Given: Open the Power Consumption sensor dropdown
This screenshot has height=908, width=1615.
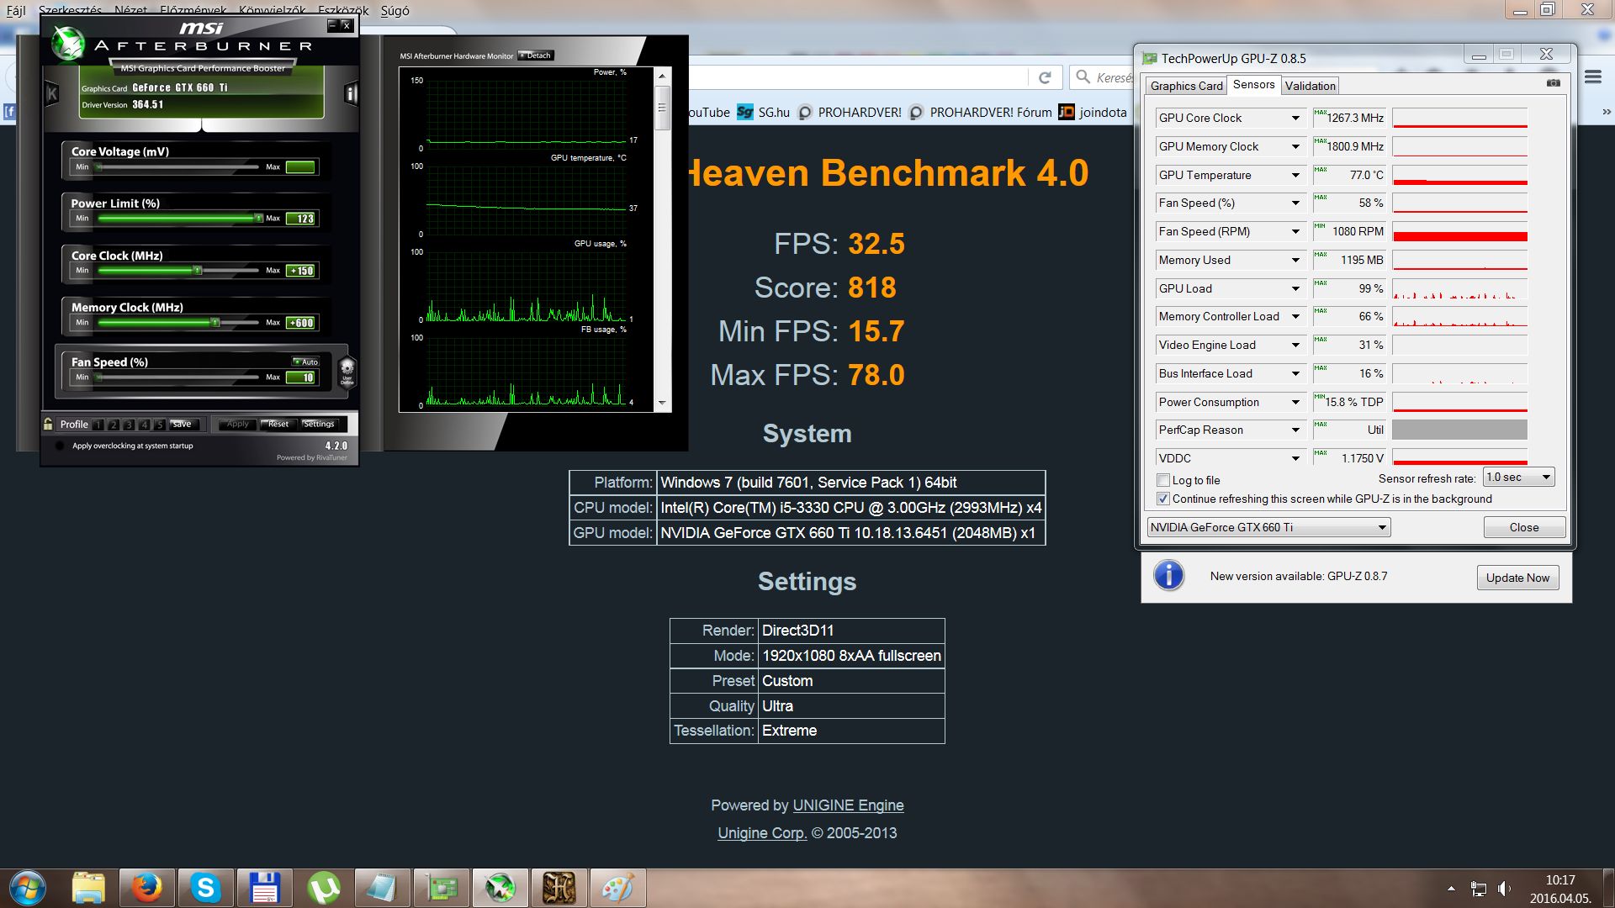Looking at the screenshot, I should (x=1295, y=402).
